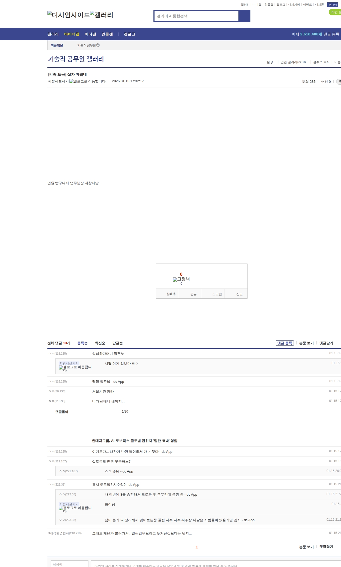Screen dimensions: 341x567
Task: Click the 신고 button
Action: 236,294
